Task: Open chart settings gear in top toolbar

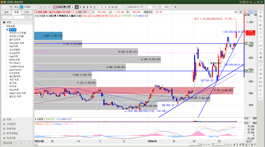Action: point(176,7)
